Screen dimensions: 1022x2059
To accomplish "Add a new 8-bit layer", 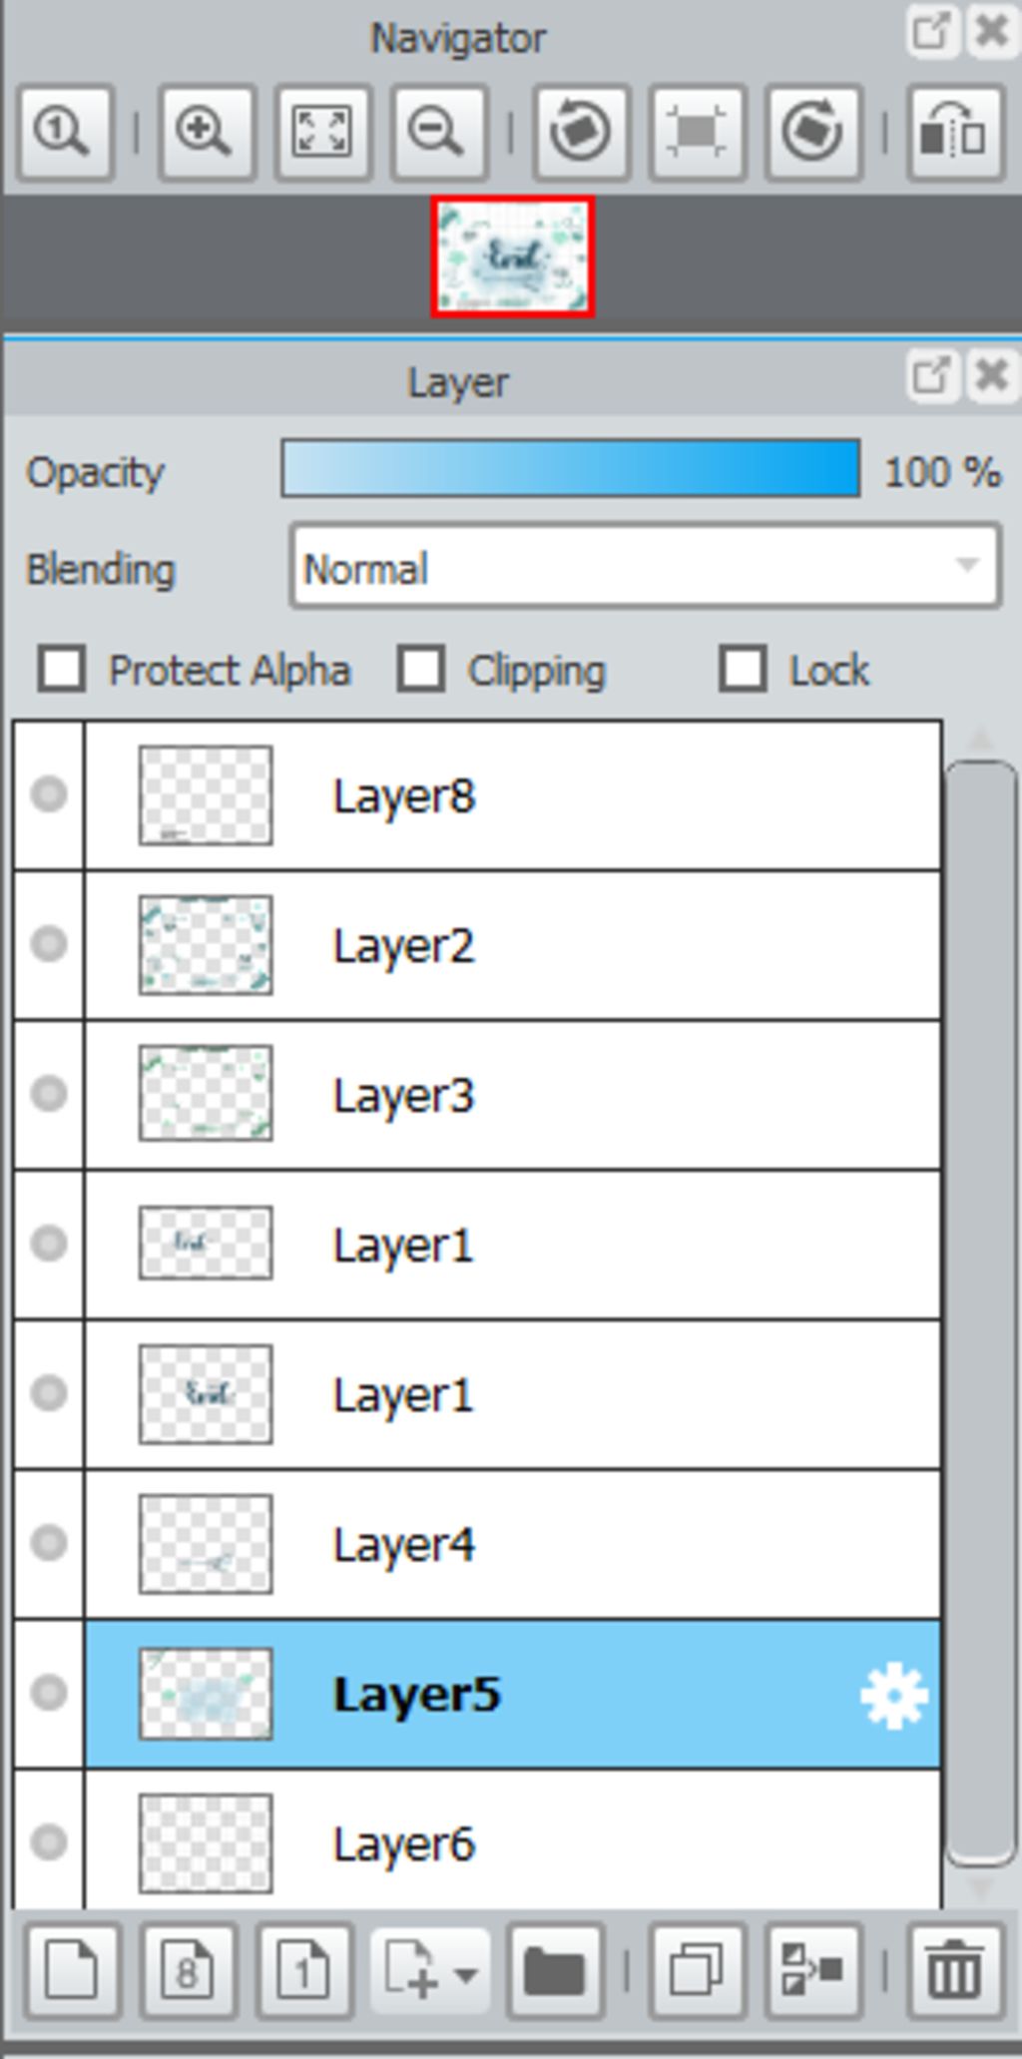I will click(188, 1969).
